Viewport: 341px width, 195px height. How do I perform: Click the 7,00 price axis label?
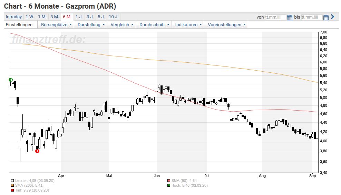(x=324, y=32)
